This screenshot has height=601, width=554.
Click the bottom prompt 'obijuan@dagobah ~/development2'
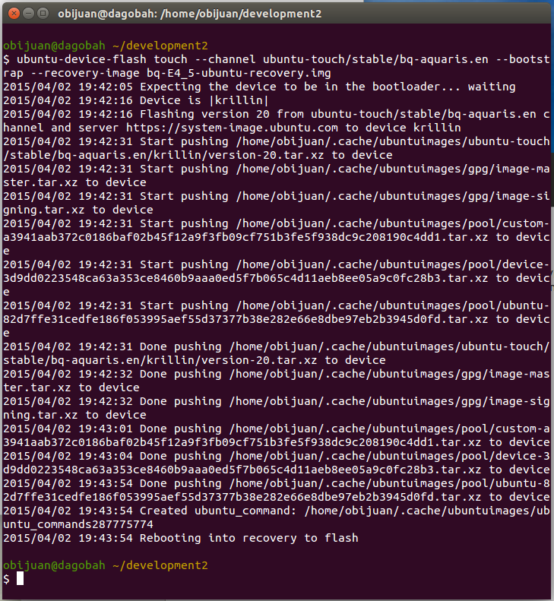(106, 565)
